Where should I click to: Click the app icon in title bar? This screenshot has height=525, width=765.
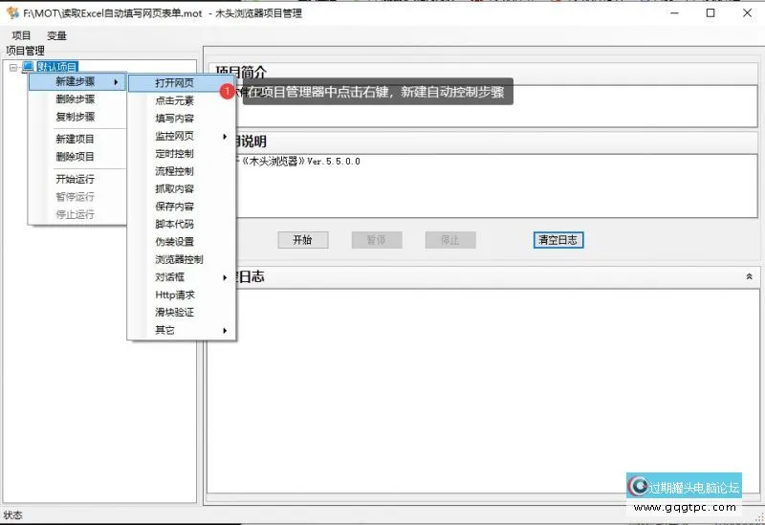12,12
